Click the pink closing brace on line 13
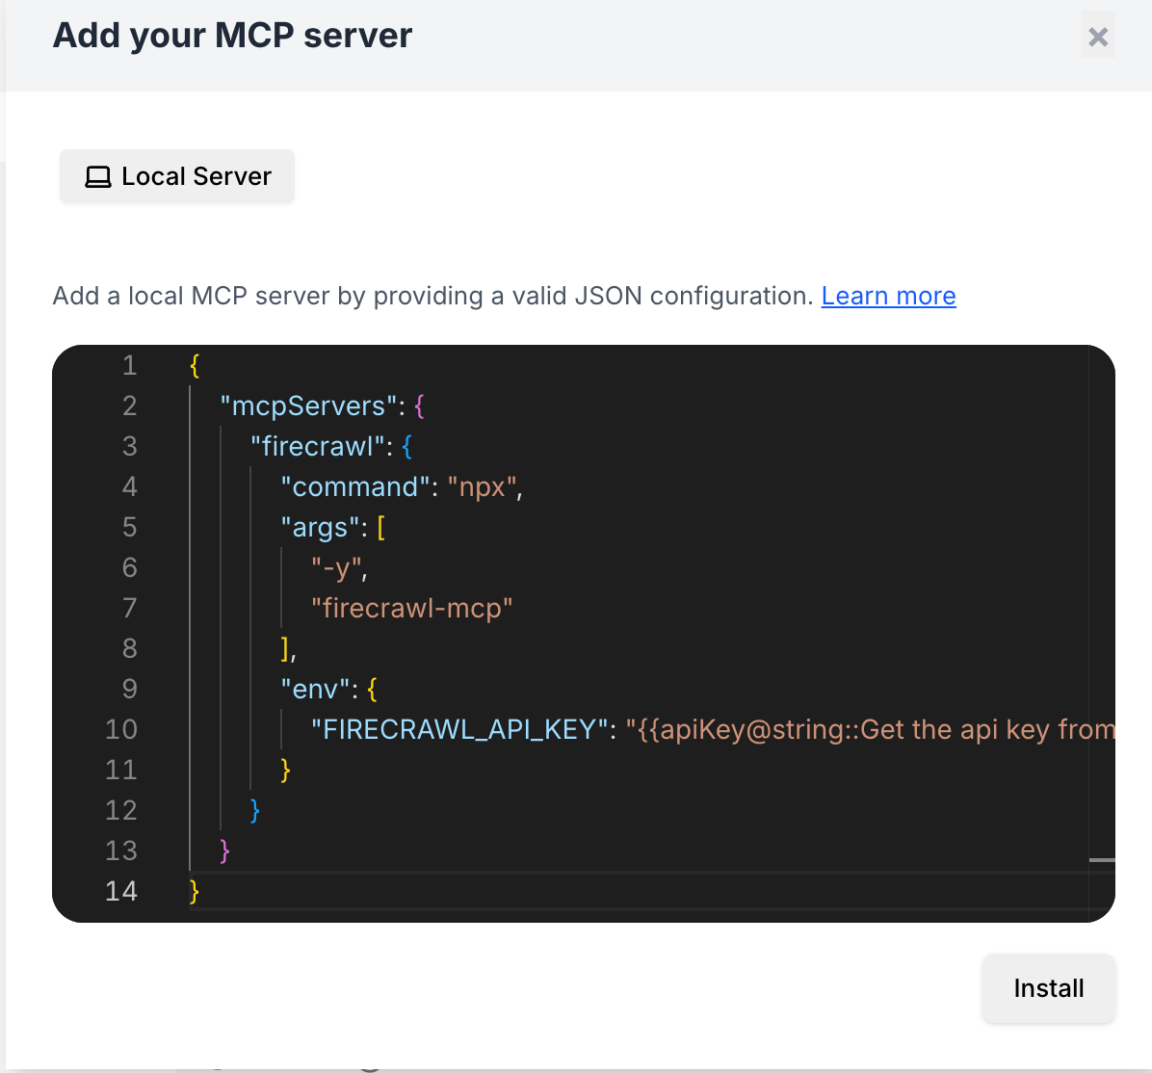The height and width of the screenshot is (1073, 1152). point(224,851)
